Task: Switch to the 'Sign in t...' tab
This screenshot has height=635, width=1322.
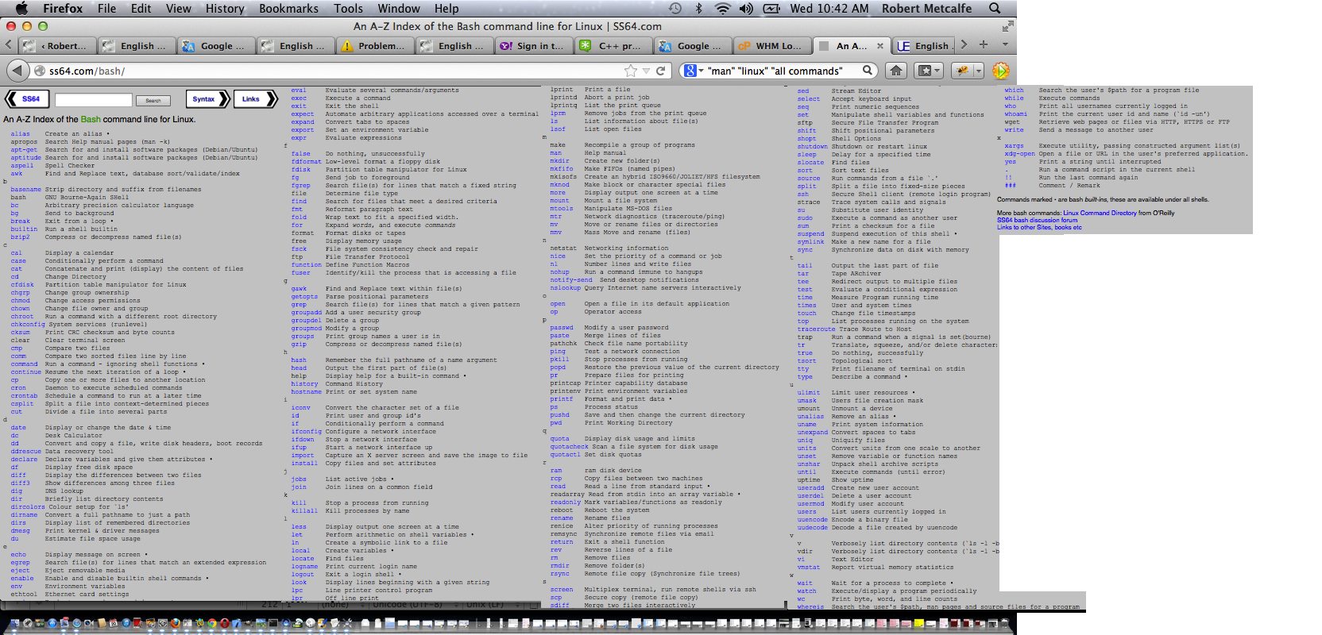Action: tap(532, 46)
